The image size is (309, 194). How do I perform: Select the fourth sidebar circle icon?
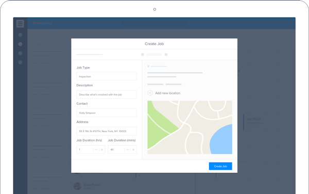[20, 62]
